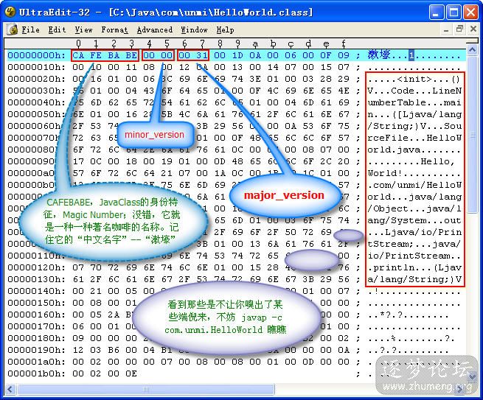
Task: Click the offset label 00000130h:
Action: click(36, 279)
